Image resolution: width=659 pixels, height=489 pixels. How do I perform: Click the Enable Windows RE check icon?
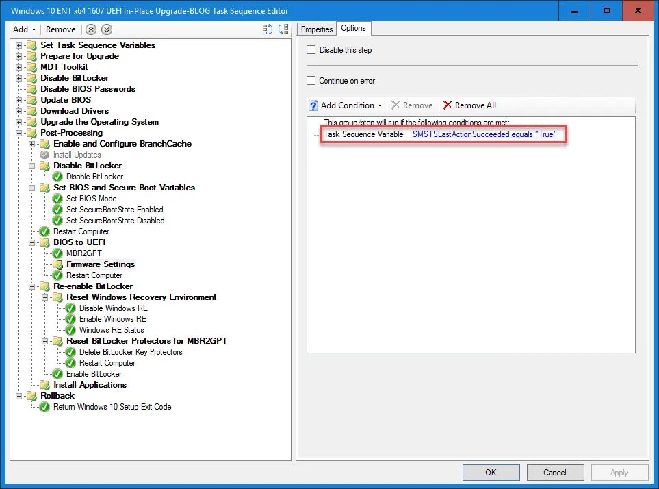(70, 319)
